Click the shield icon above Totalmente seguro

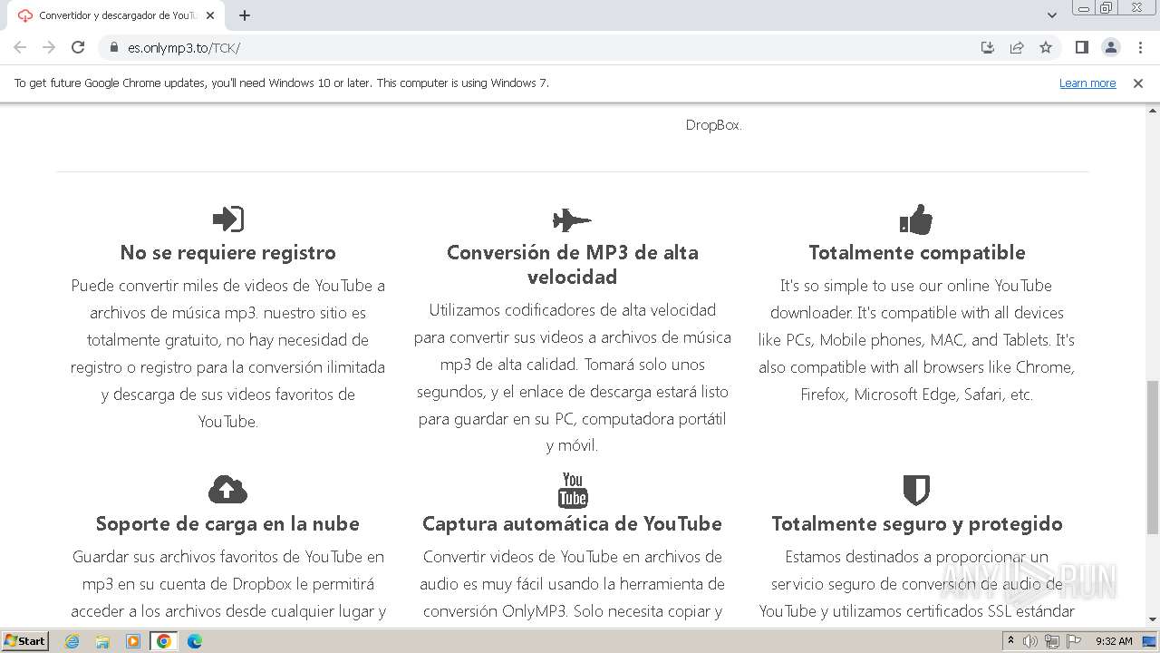coord(916,491)
